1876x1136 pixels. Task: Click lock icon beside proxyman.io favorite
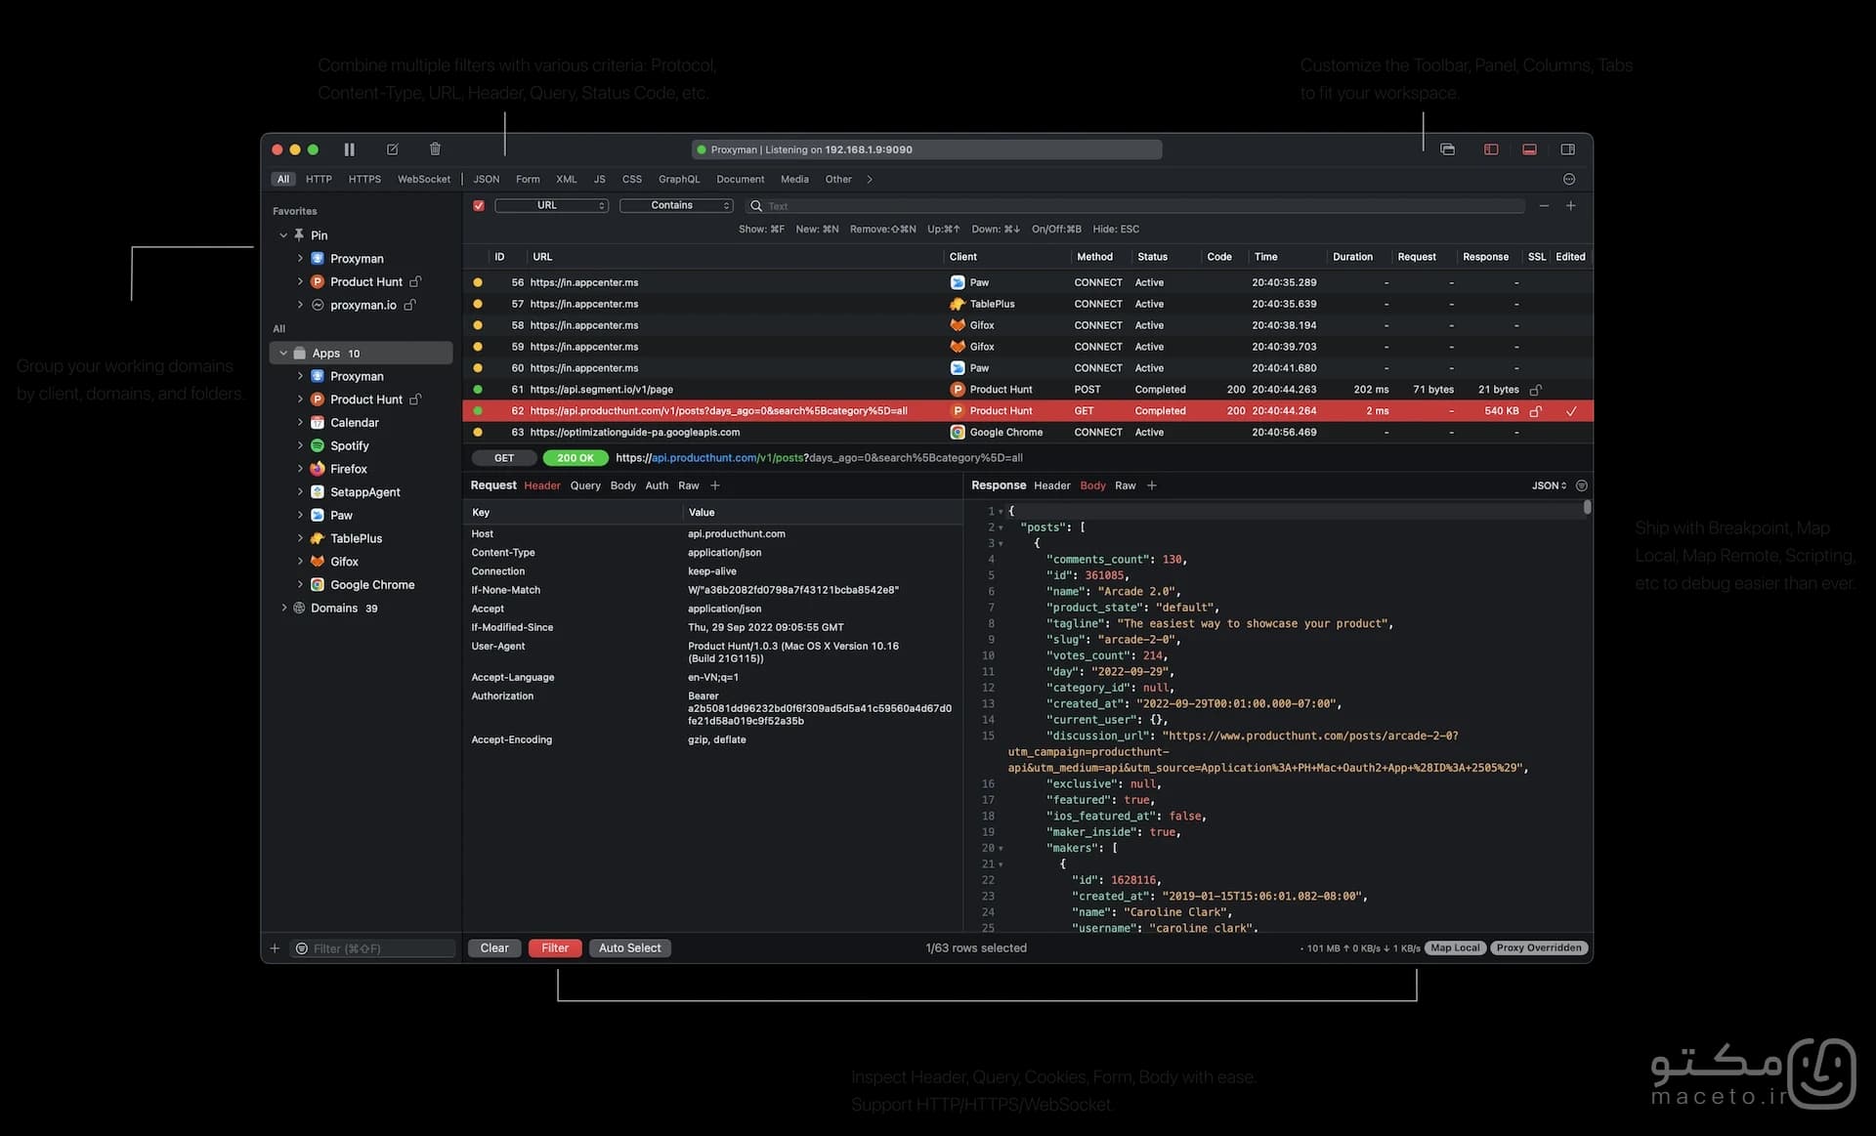click(x=410, y=305)
